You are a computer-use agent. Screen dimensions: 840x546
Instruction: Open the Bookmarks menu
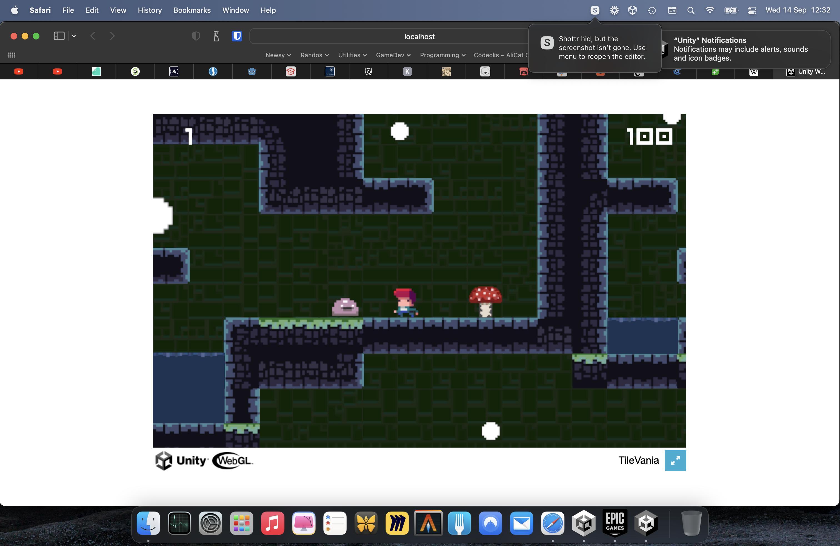(192, 10)
